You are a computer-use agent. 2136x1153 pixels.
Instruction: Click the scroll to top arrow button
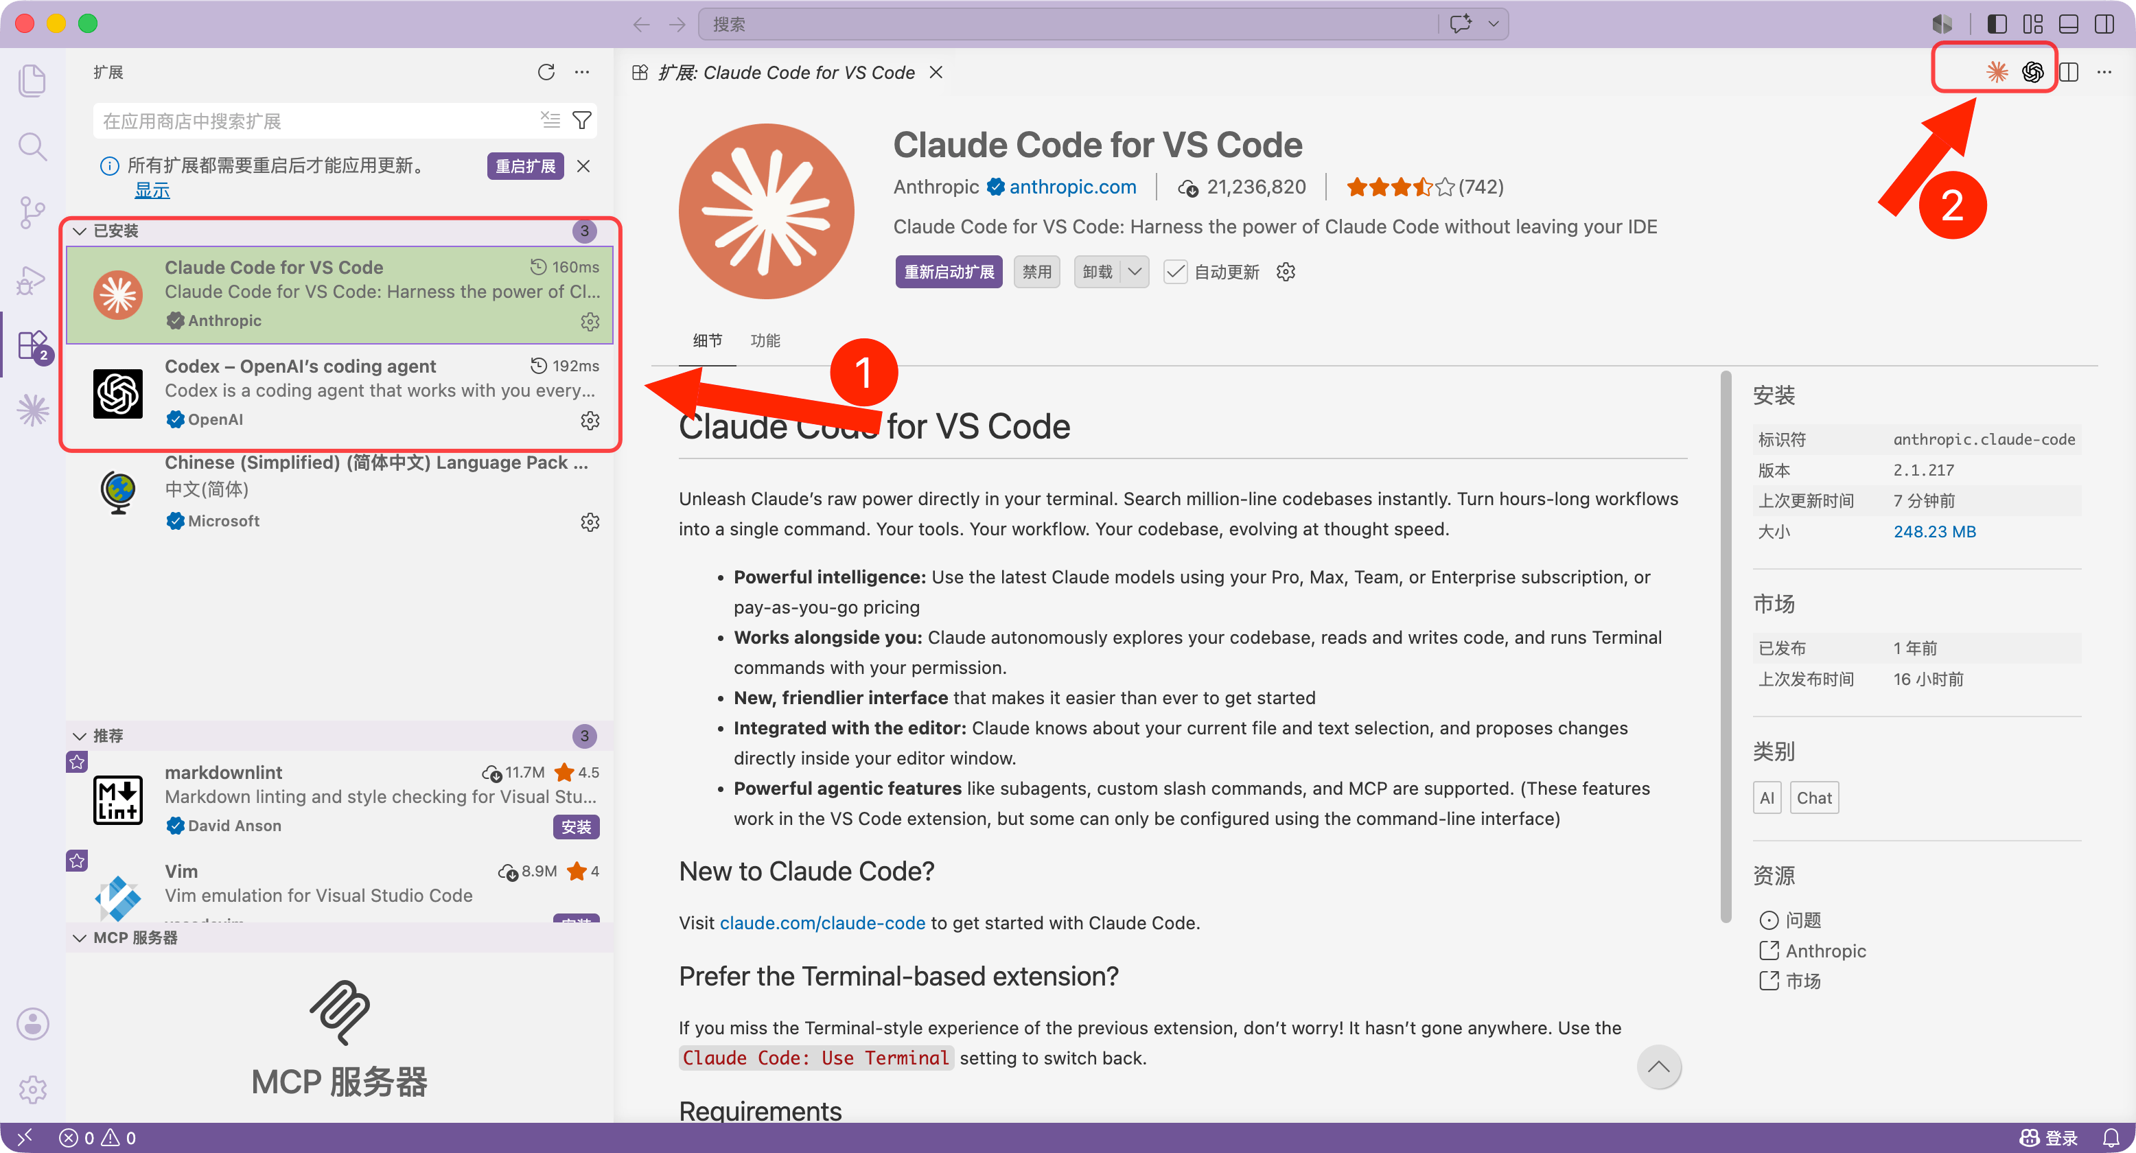pos(1659,1067)
